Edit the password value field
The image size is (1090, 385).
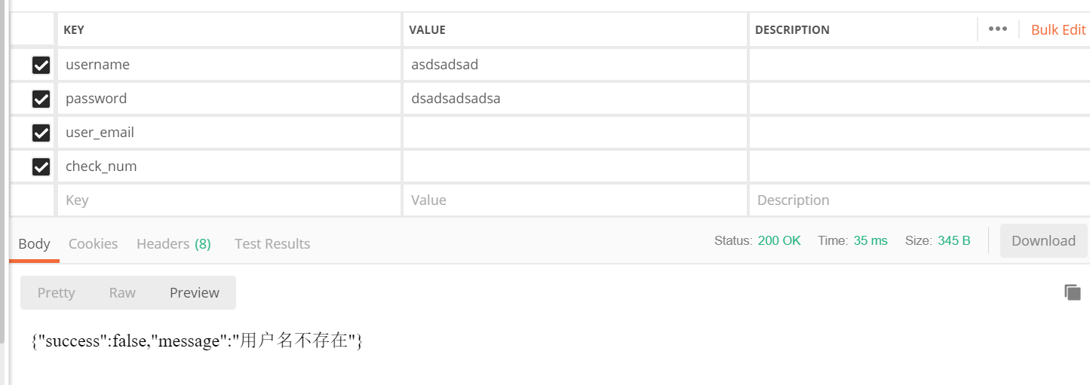[x=573, y=99]
